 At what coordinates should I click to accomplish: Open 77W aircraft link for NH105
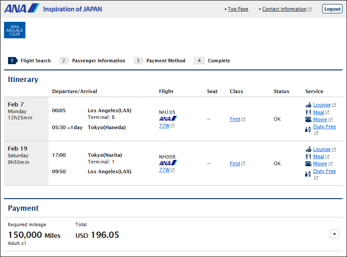[x=164, y=126]
